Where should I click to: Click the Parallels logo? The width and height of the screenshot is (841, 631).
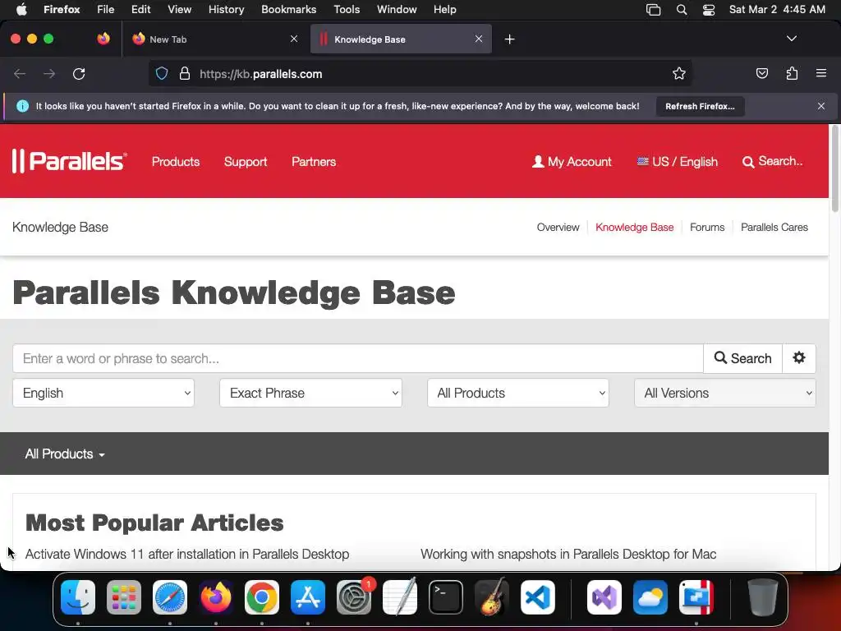coord(70,161)
